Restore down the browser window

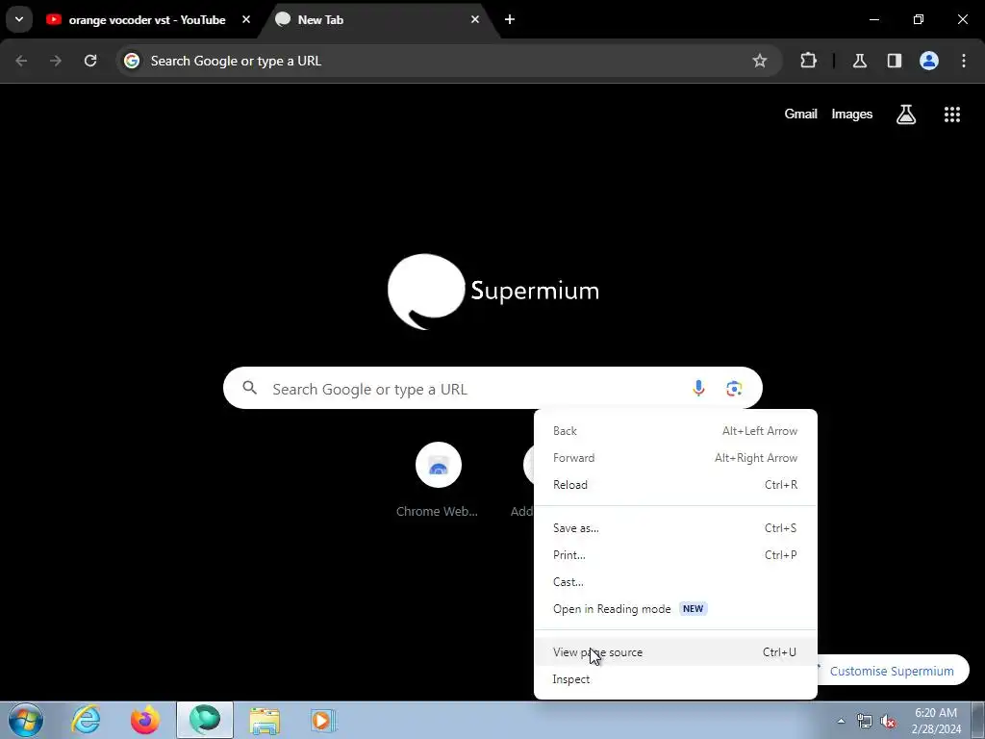pos(919,19)
